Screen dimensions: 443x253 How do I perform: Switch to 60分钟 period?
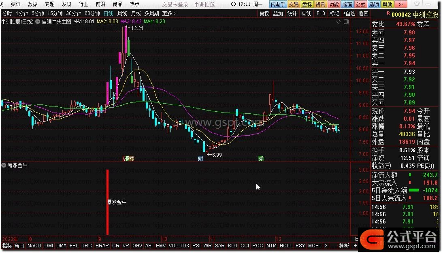tap(92, 13)
